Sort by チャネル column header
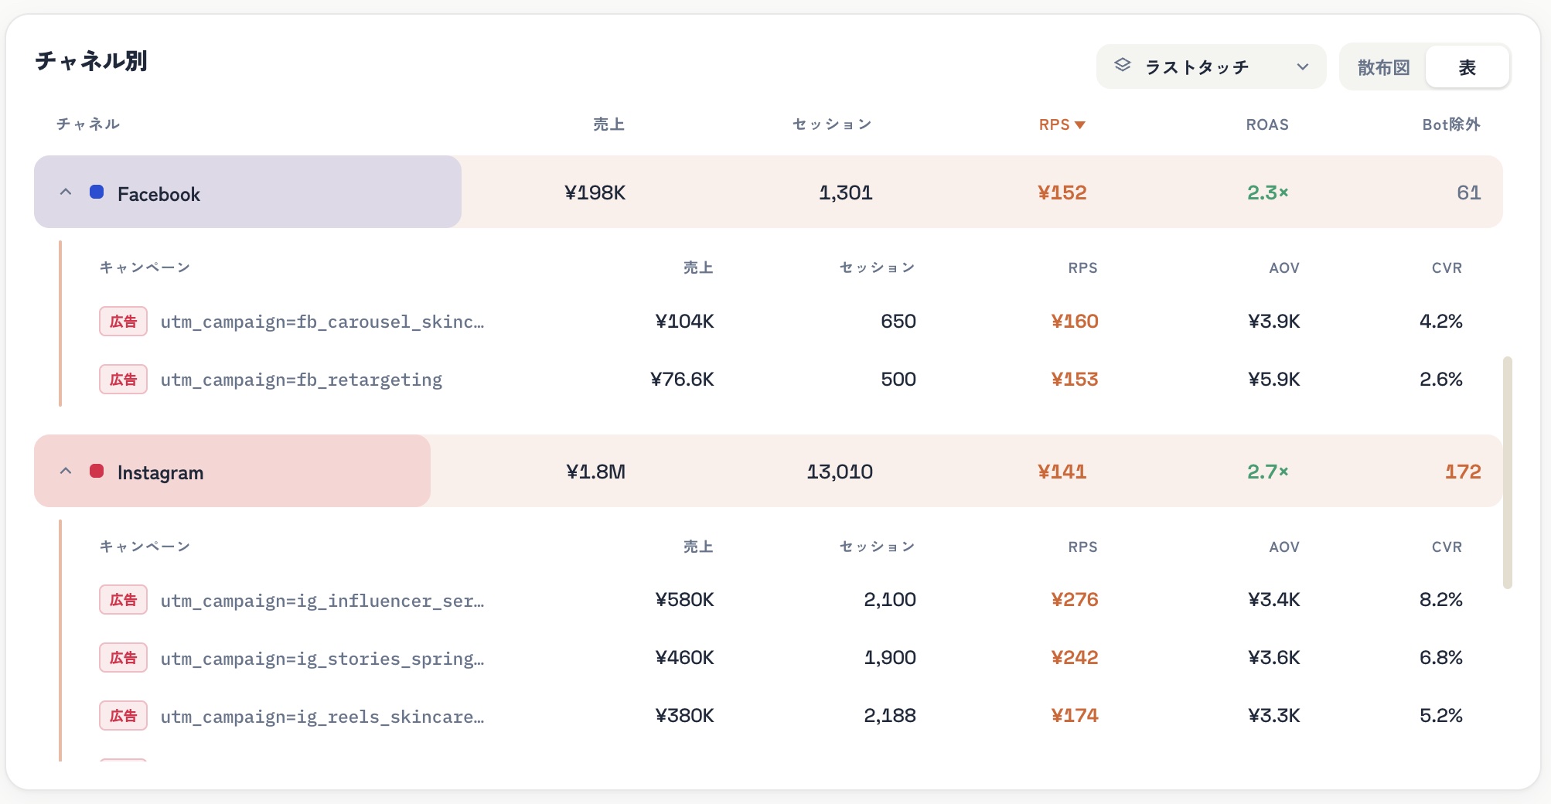 pyautogui.click(x=88, y=124)
